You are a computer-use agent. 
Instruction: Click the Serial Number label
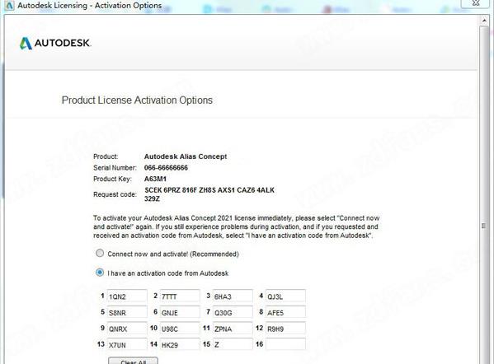115,168
